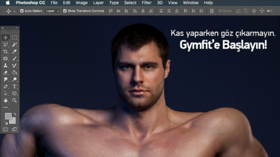
Task: Click the 3D Roll mode icon
Action: 246,11
